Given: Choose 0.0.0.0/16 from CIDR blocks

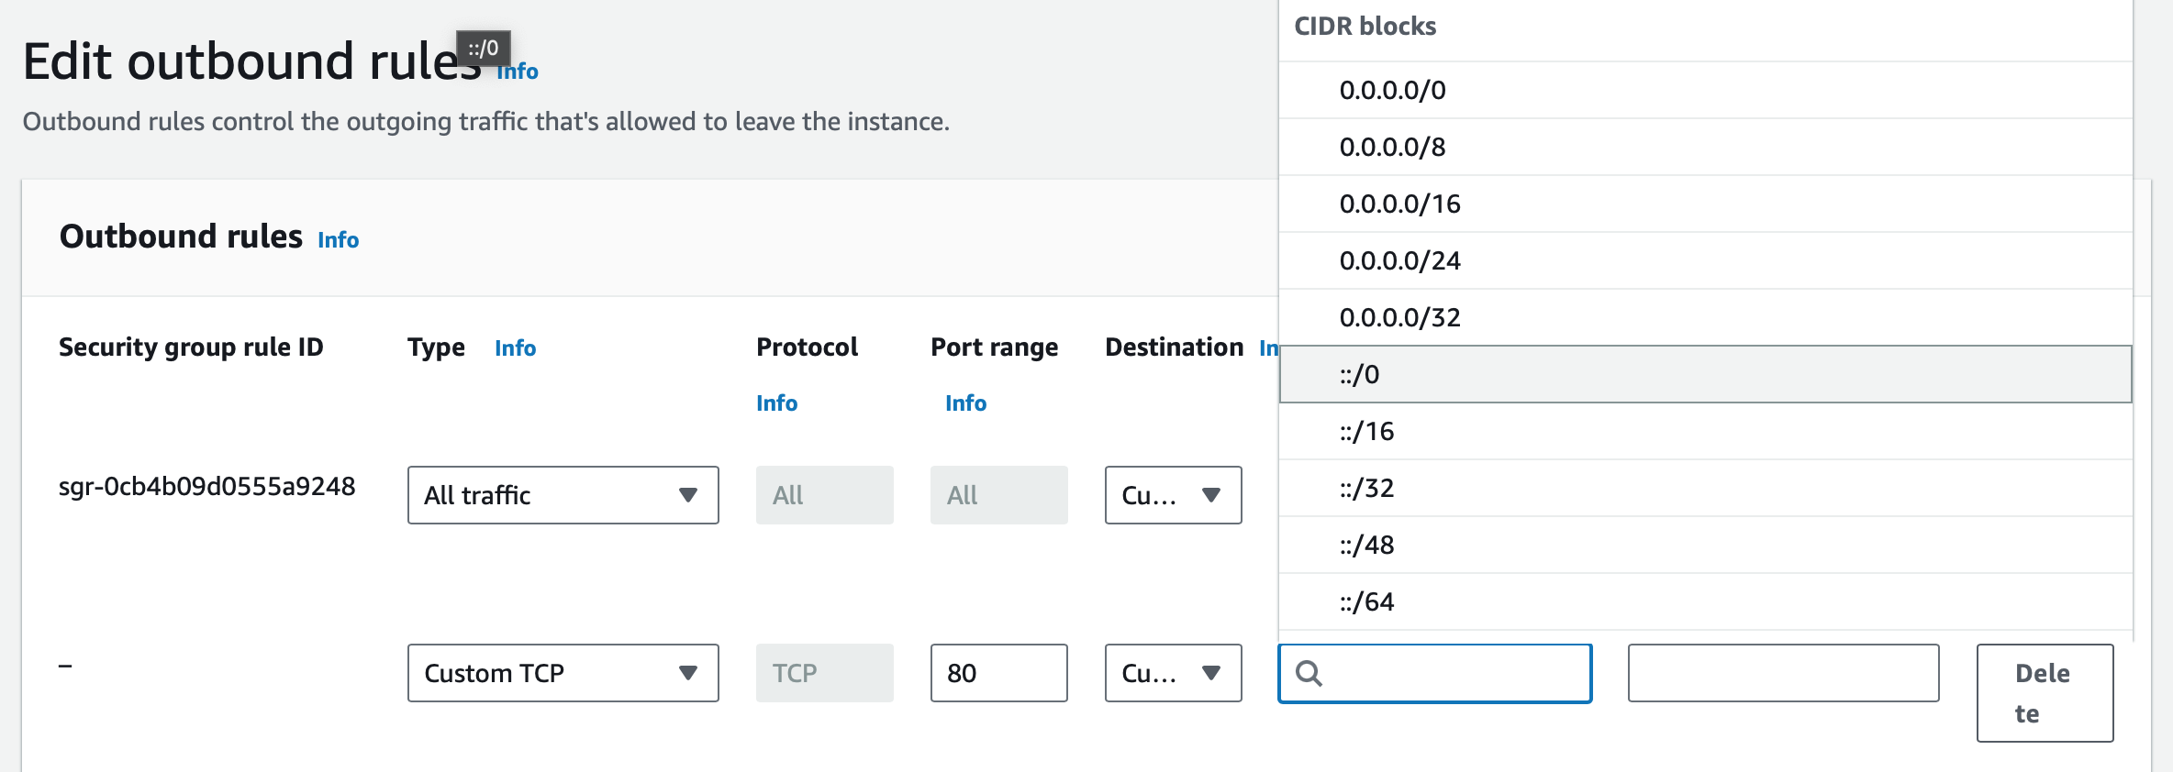Looking at the screenshot, I should 1399,204.
